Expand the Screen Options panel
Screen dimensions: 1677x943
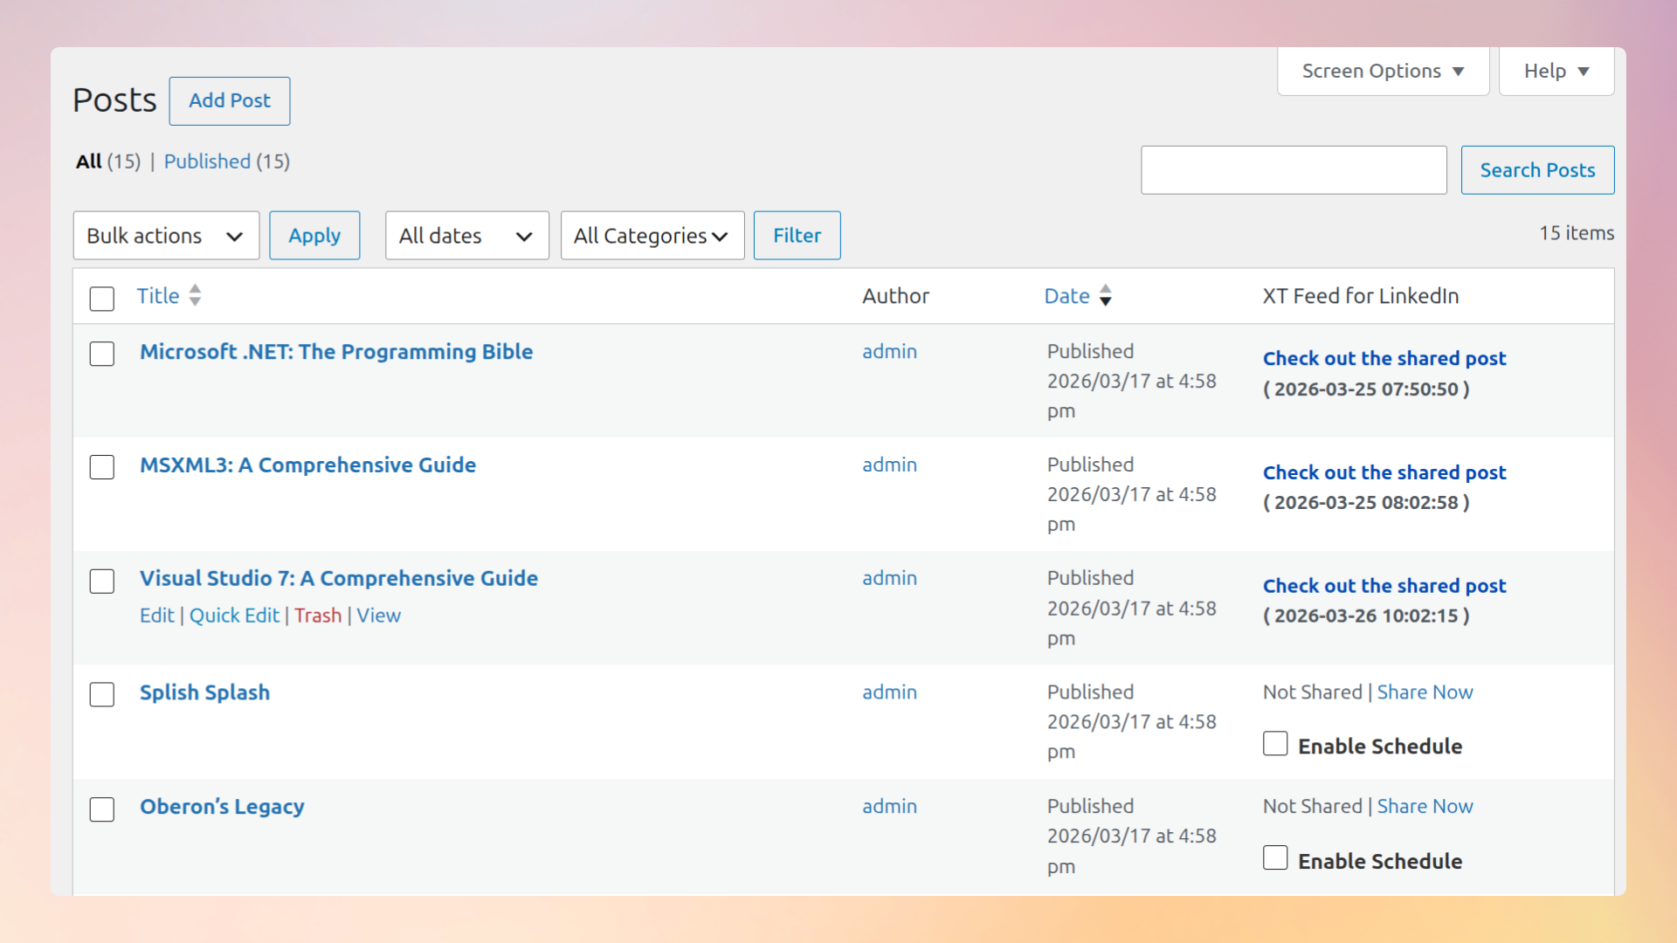(1383, 72)
